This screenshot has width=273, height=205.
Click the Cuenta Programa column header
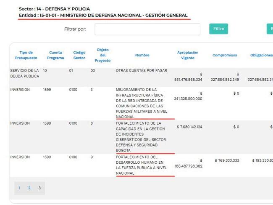[x=55, y=55]
